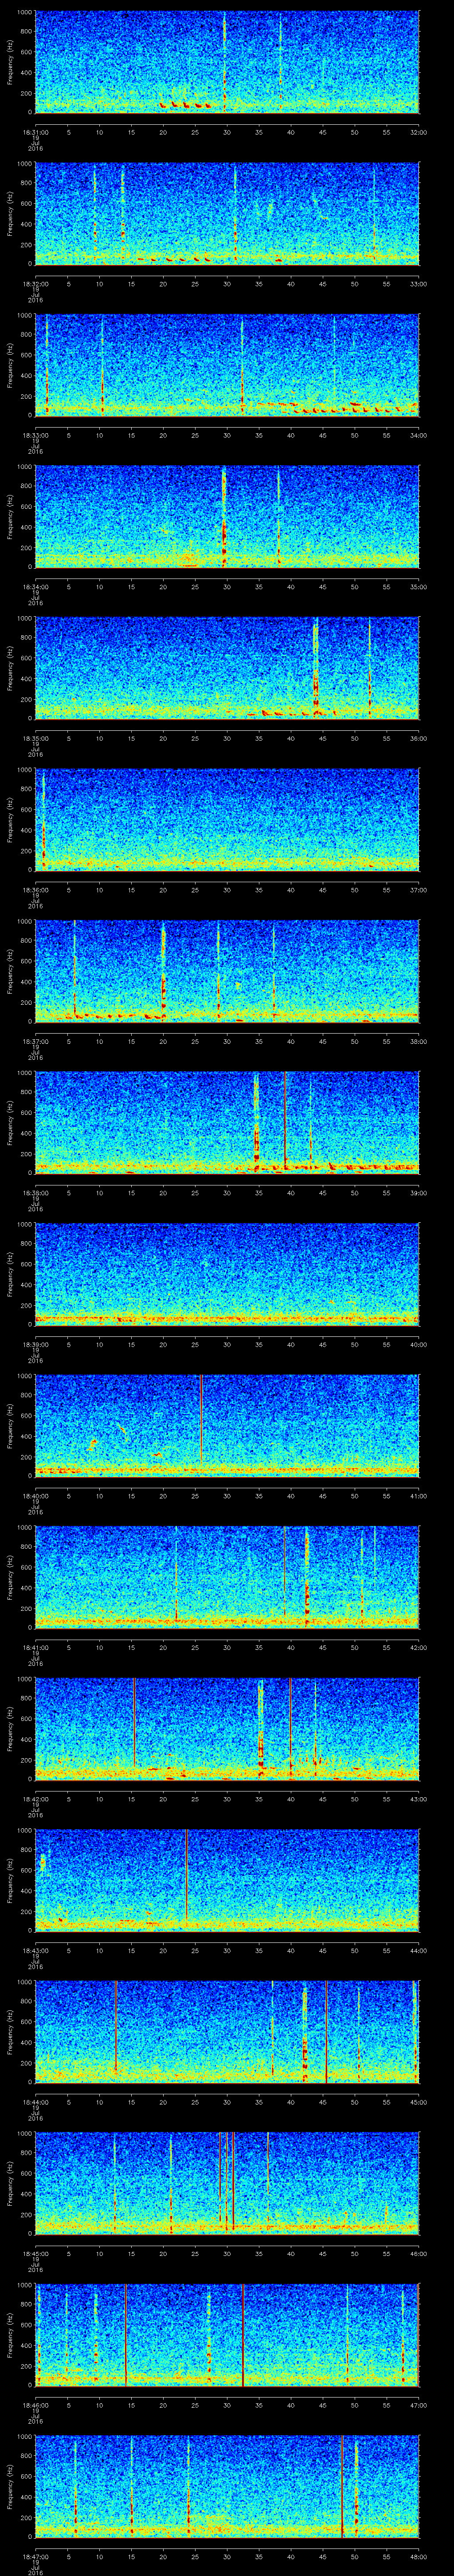The width and height of the screenshot is (454, 2576).
Task: Click the '35:00' end time label
Action: click(x=418, y=587)
